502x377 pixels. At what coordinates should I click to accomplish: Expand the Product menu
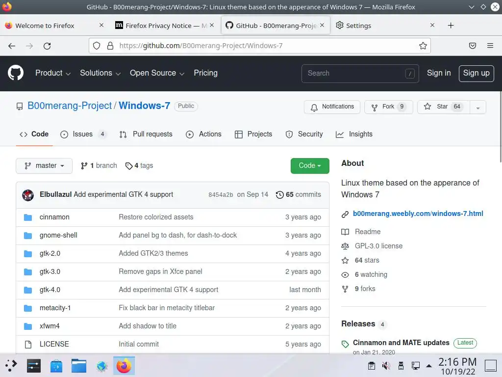point(53,73)
